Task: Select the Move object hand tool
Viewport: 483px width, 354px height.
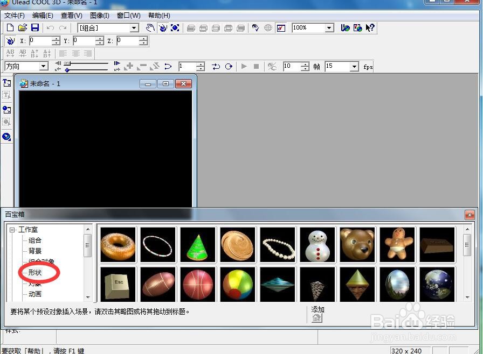Action: [x=150, y=28]
